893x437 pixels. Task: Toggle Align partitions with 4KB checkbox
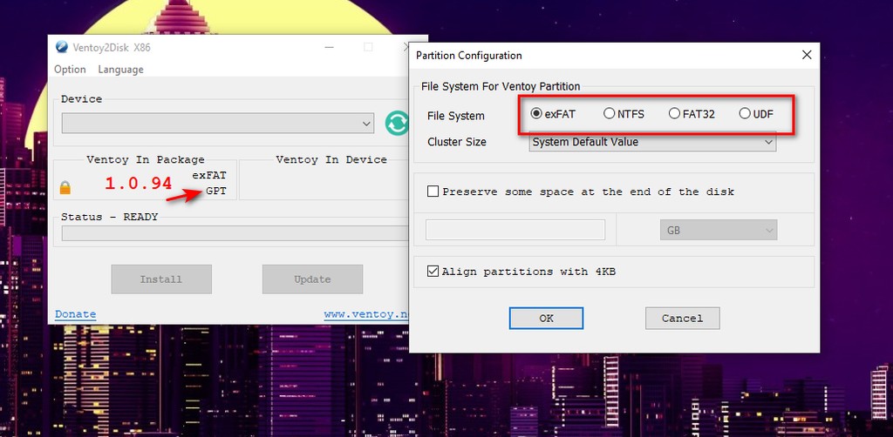point(433,271)
